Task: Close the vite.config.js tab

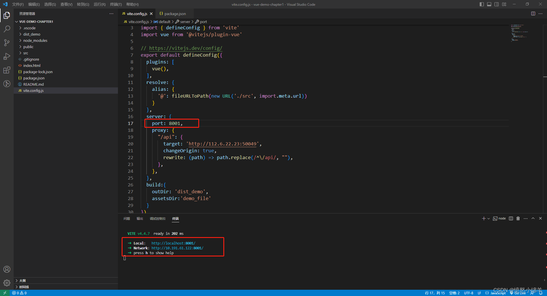Action: (151, 14)
